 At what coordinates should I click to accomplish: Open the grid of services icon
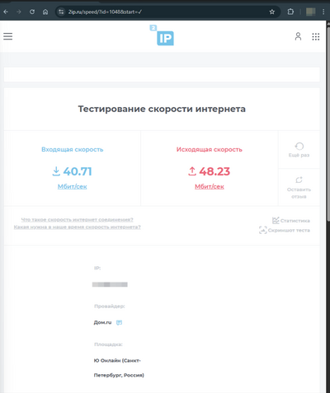click(x=316, y=36)
